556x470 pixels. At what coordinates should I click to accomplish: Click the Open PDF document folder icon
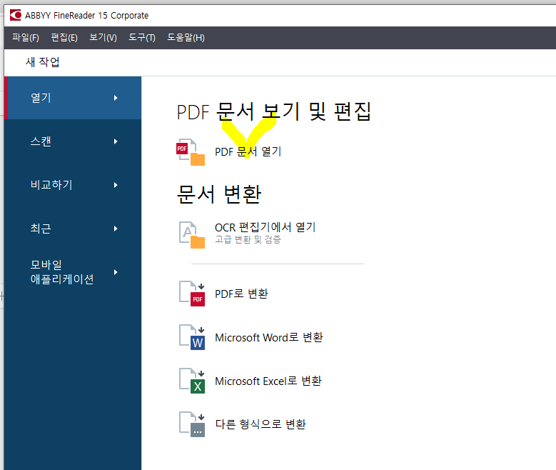pyautogui.click(x=191, y=152)
